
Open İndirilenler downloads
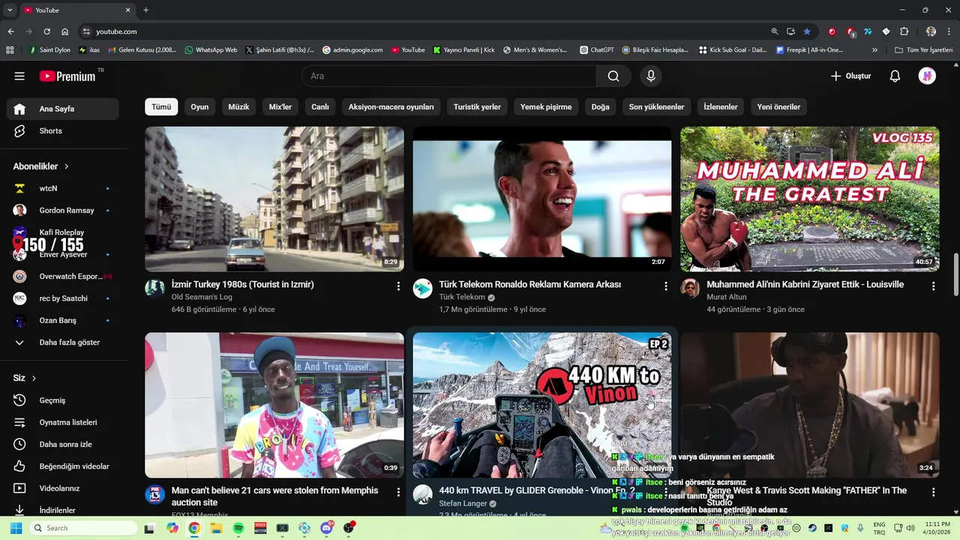tap(64, 510)
